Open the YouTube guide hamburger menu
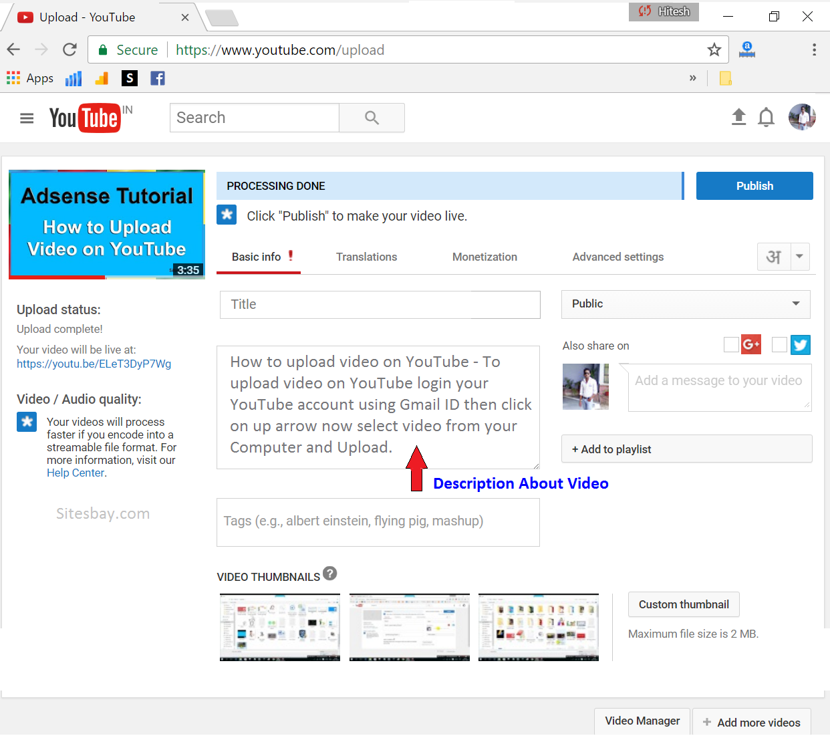Viewport: 830px width, 742px height. 27,118
